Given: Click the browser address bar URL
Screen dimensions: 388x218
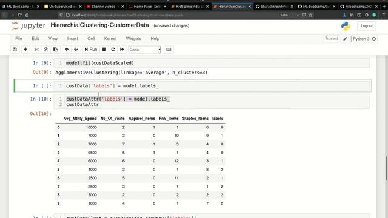Looking at the screenshot, I should [x=127, y=15].
